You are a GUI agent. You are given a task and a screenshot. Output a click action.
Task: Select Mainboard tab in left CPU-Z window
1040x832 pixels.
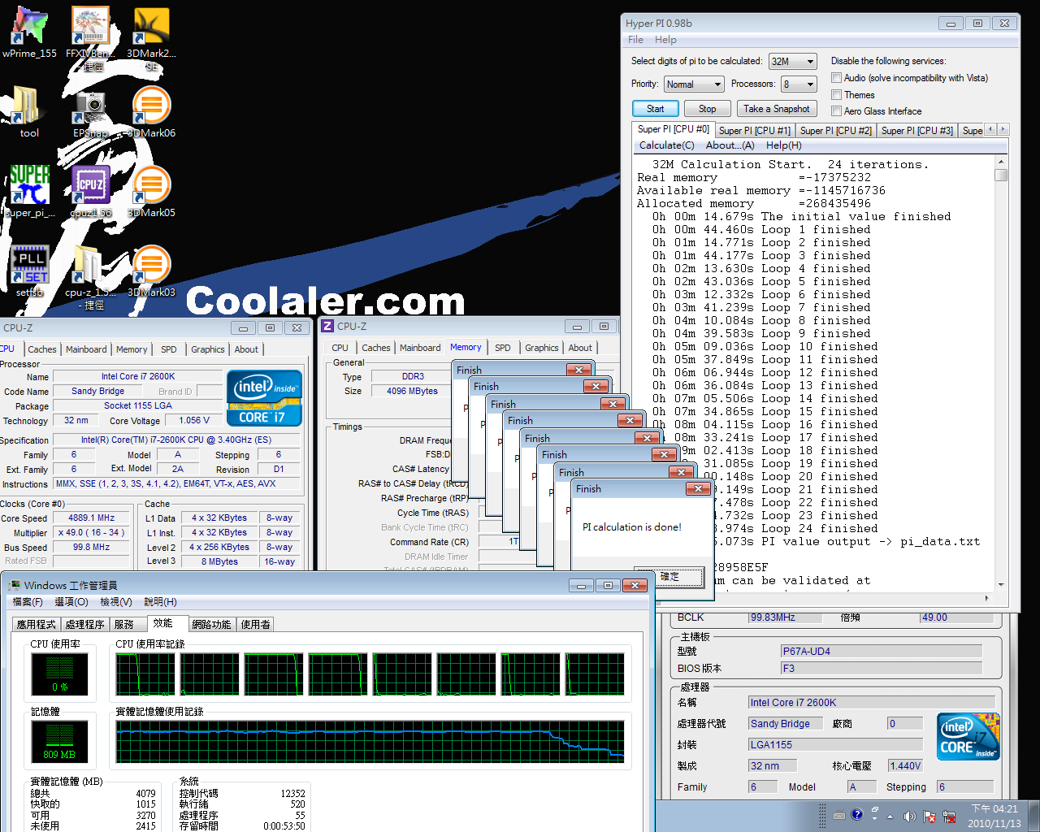pyautogui.click(x=86, y=349)
